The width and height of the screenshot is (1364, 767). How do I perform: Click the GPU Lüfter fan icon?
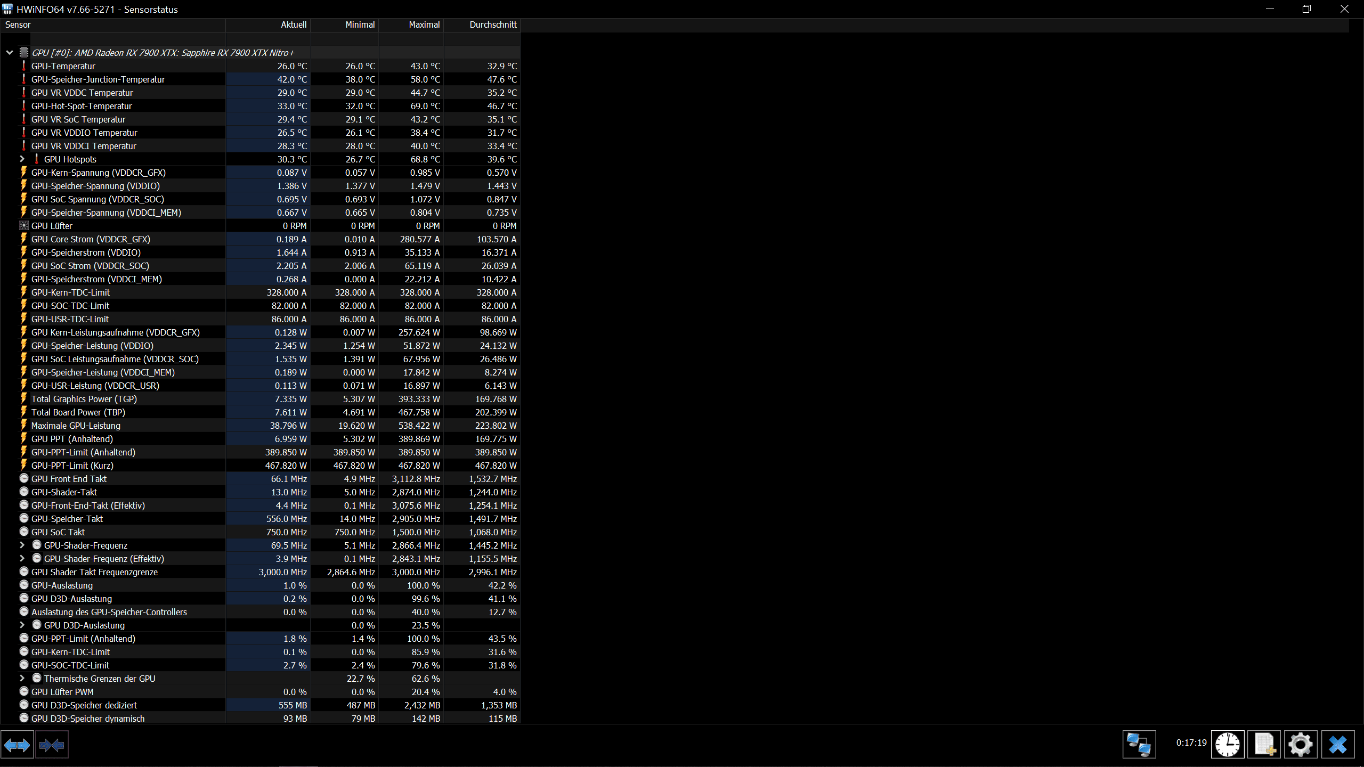(24, 226)
